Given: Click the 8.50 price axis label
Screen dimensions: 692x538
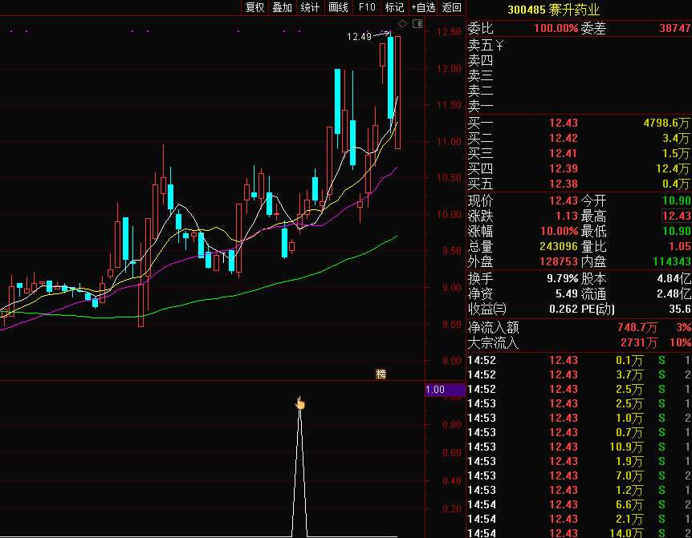Looking at the screenshot, I should (x=451, y=324).
